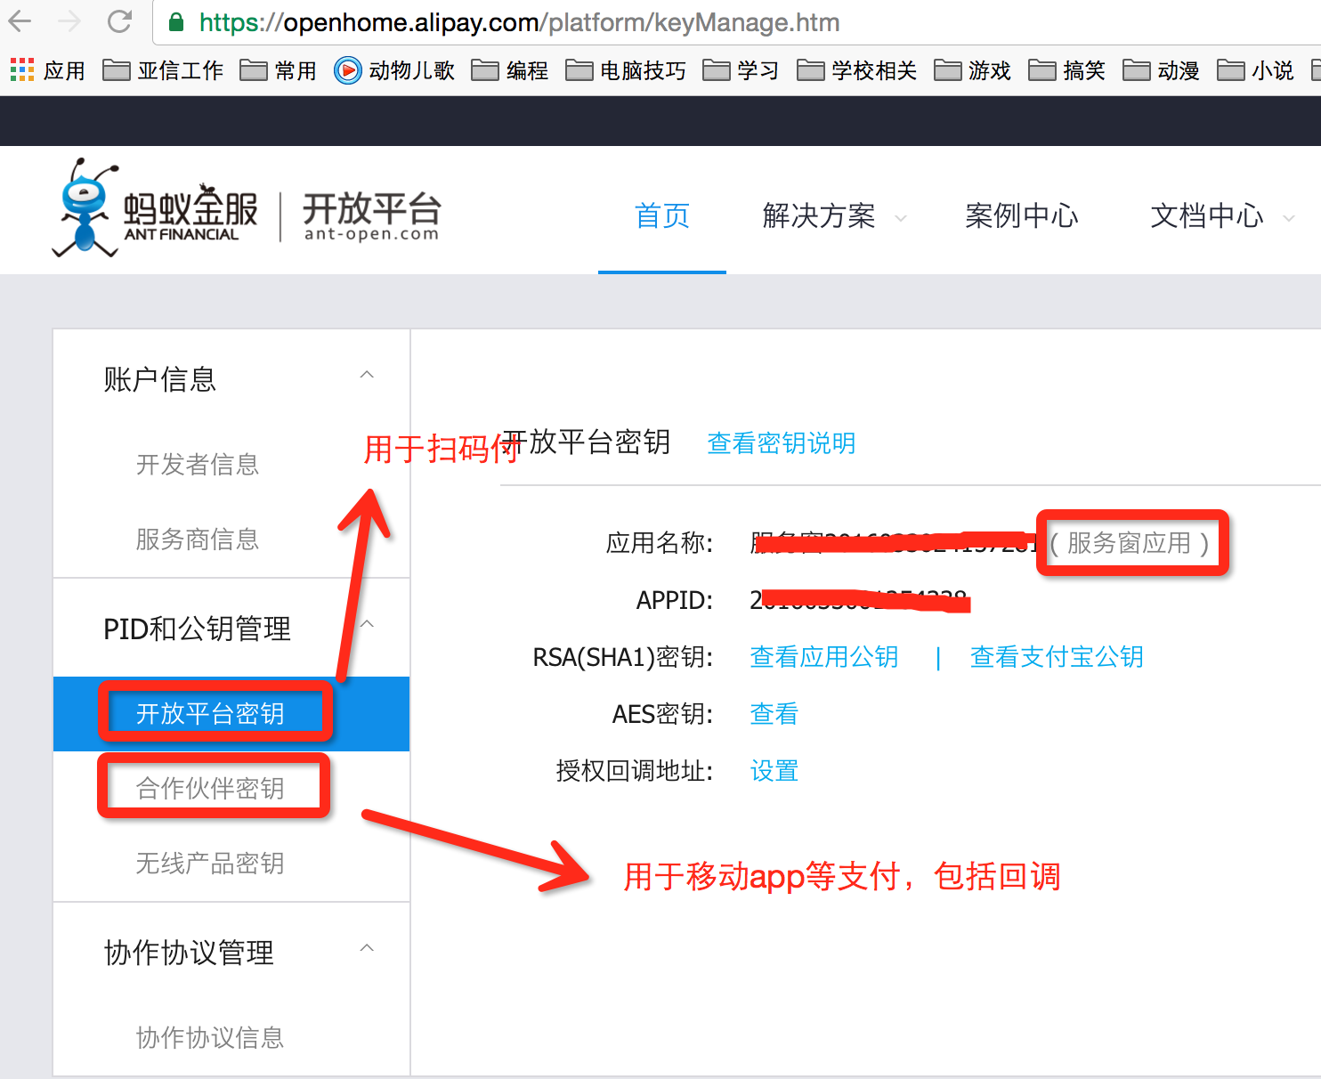
Task: Open the 解决方案 navigation menu
Action: tap(819, 215)
